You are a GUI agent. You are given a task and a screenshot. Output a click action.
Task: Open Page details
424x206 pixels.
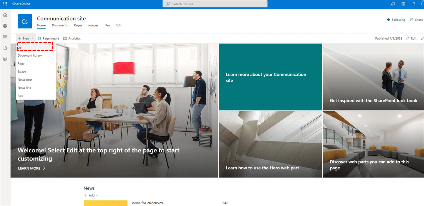tap(48, 38)
